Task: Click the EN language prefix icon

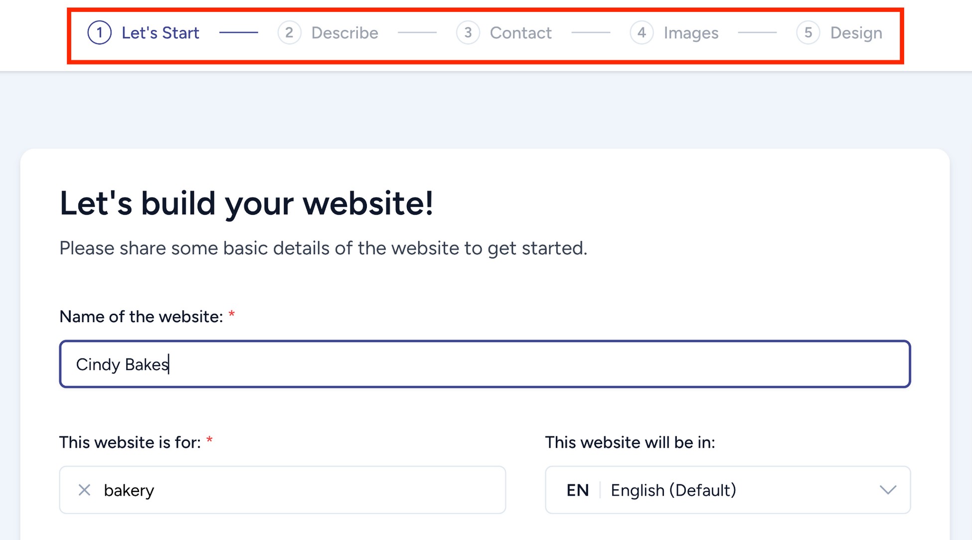Action: pos(577,490)
